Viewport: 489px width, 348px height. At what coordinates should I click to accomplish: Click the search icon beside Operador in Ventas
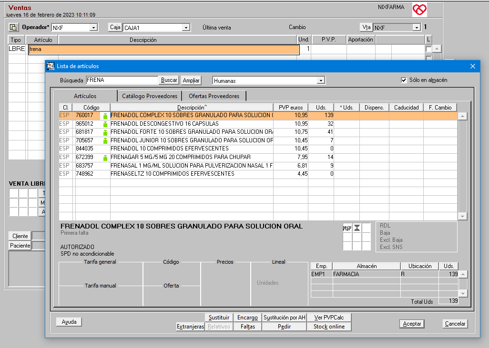[x=13, y=28]
